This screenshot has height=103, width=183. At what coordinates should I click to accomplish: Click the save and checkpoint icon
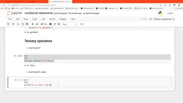point(8,24)
